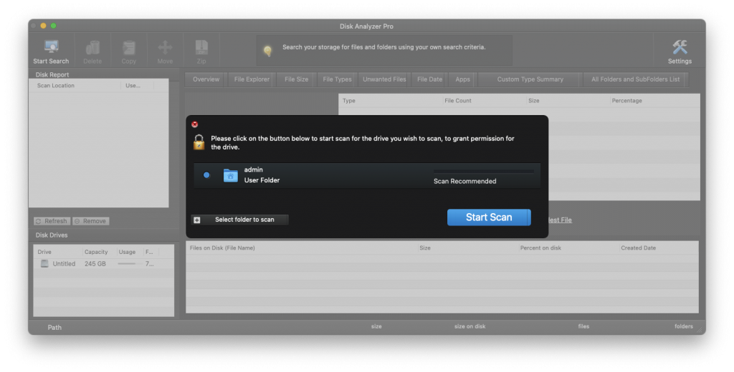Screen dimensions: 734x372
Task: Click Scan Recommended text in dialog
Action: (464, 181)
